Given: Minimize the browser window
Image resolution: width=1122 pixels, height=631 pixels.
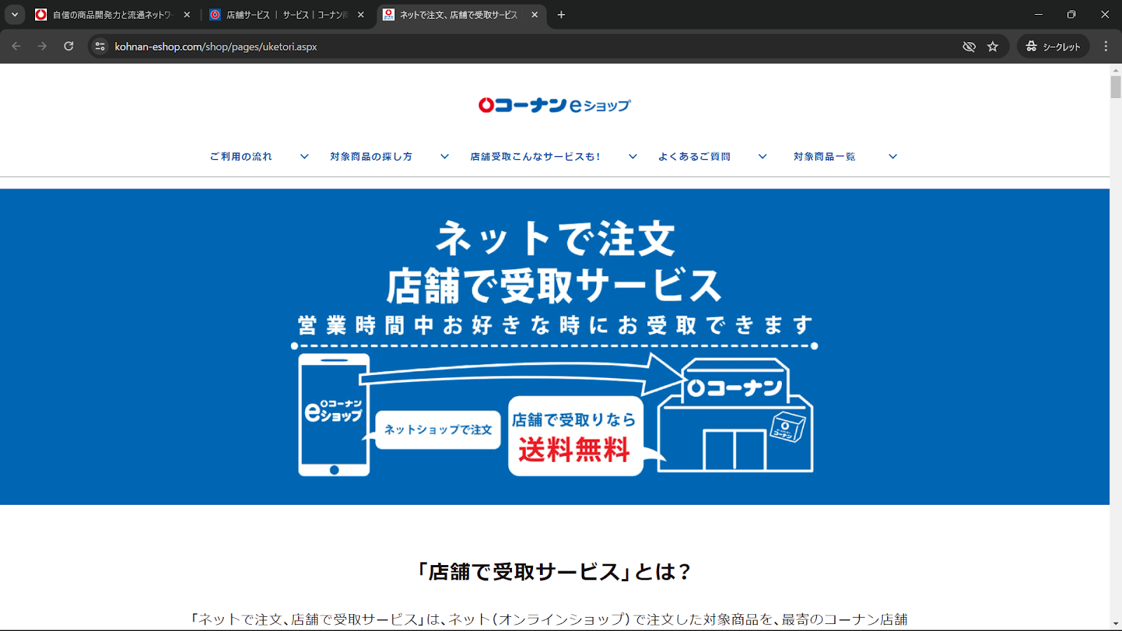Looking at the screenshot, I should click(1039, 15).
